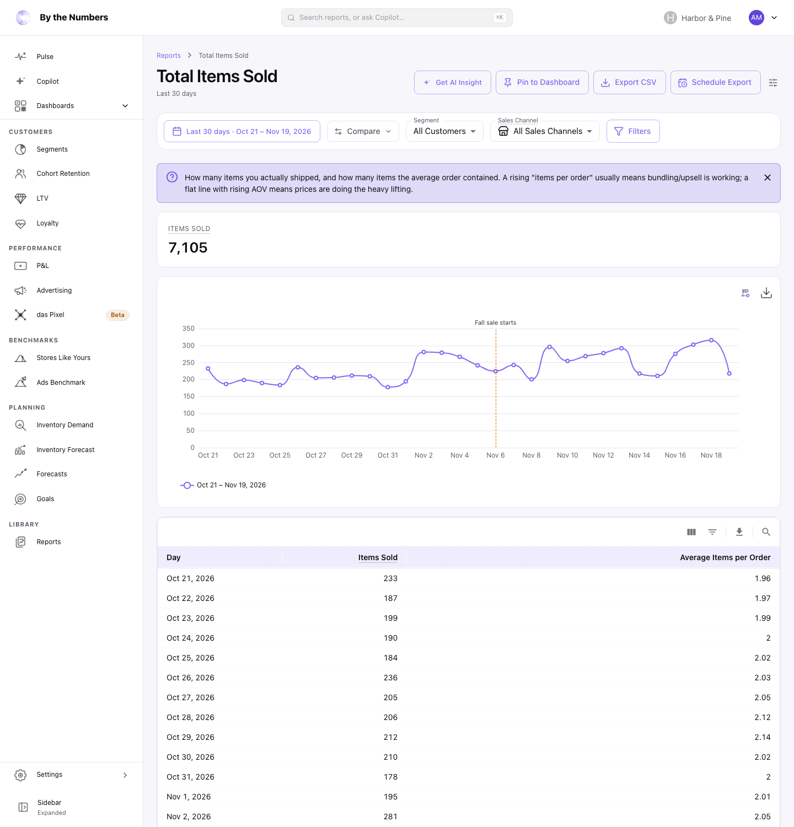The height and width of the screenshot is (827, 794).
Task: Click the help question mark icon in banner
Action: click(172, 177)
